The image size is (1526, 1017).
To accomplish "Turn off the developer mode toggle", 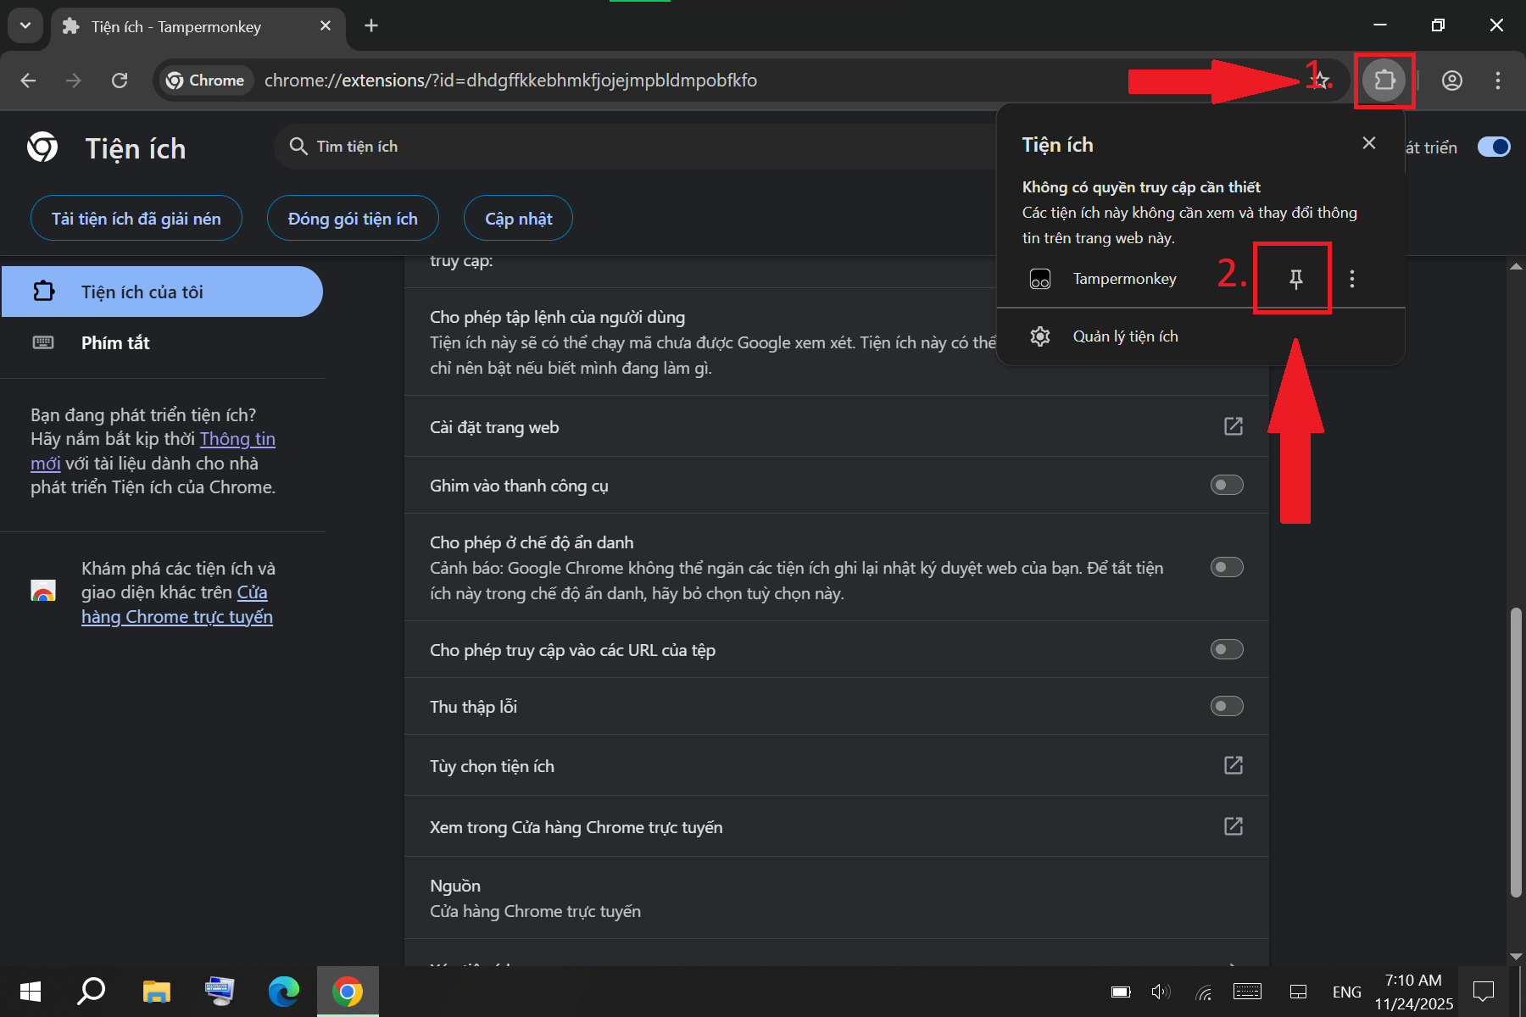I will (x=1493, y=147).
